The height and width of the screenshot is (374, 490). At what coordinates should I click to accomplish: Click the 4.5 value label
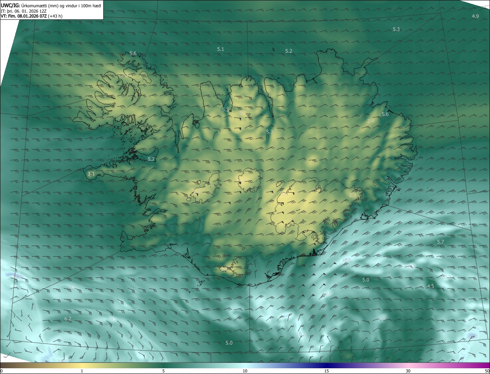(430, 286)
